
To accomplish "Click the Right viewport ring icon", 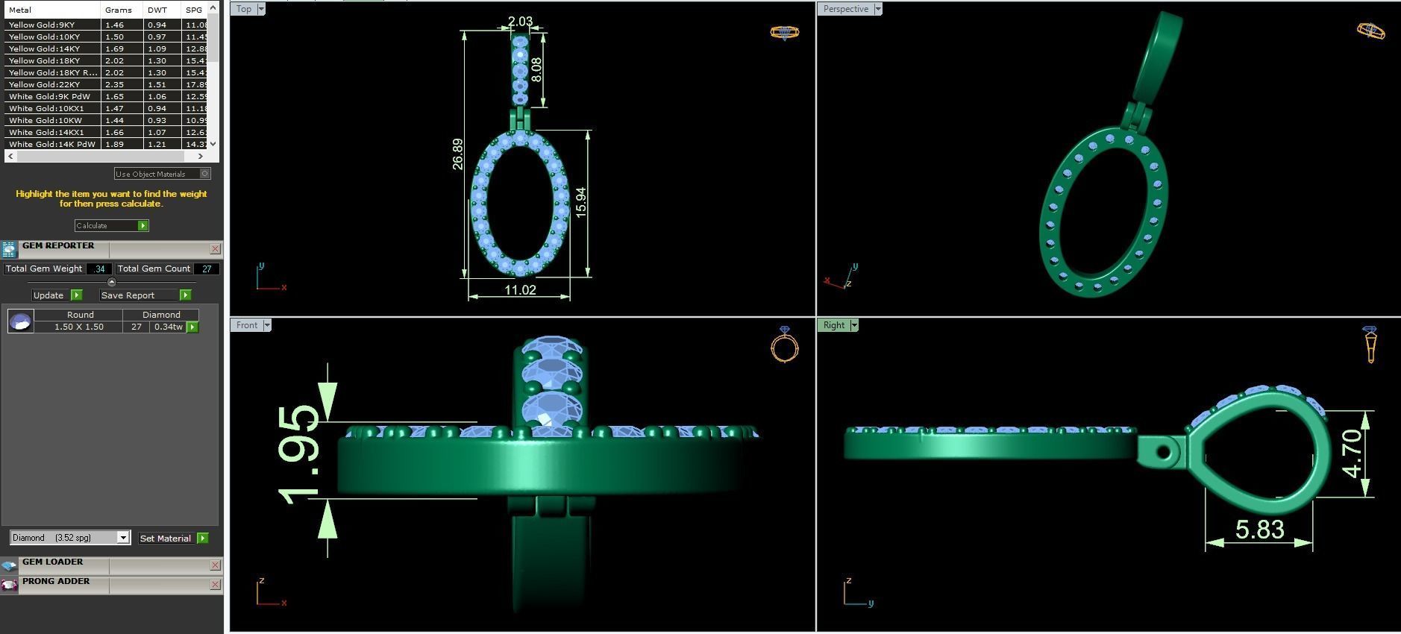I will 1370,345.
